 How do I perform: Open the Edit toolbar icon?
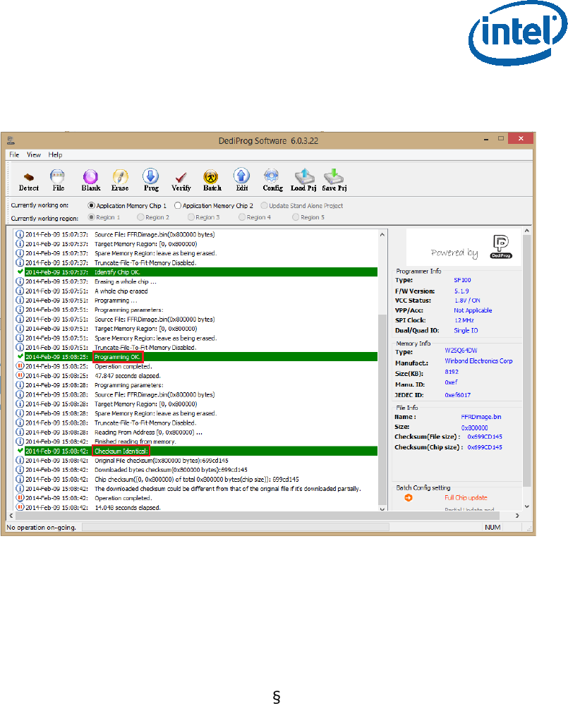coord(241,180)
